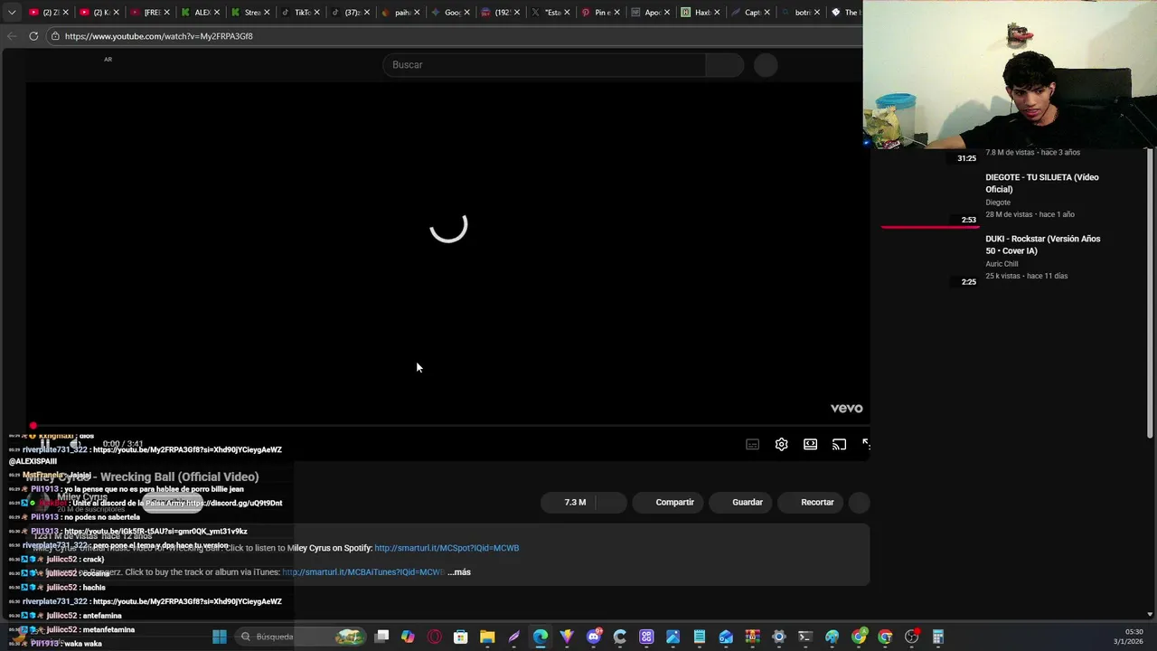Viewport: 1157px width, 651px height.
Task: Open the tab search dropdown arrow
Action: (x=11, y=12)
